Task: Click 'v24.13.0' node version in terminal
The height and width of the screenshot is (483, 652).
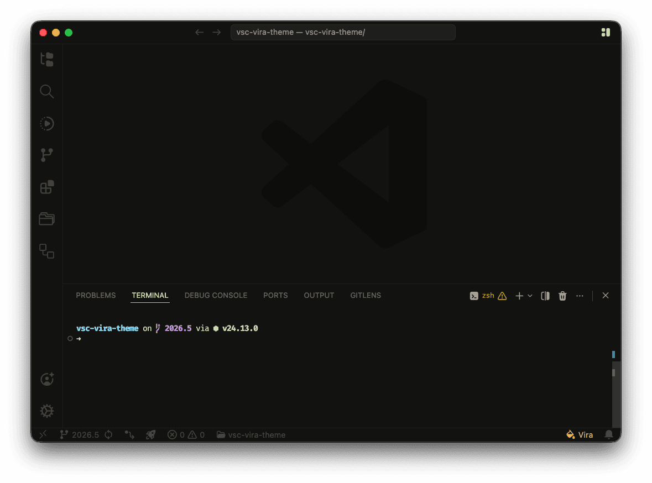Action: tap(240, 328)
